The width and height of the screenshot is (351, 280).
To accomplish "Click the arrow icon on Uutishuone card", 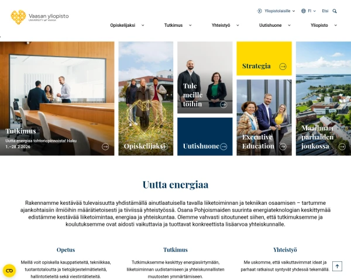I will (223, 146).
